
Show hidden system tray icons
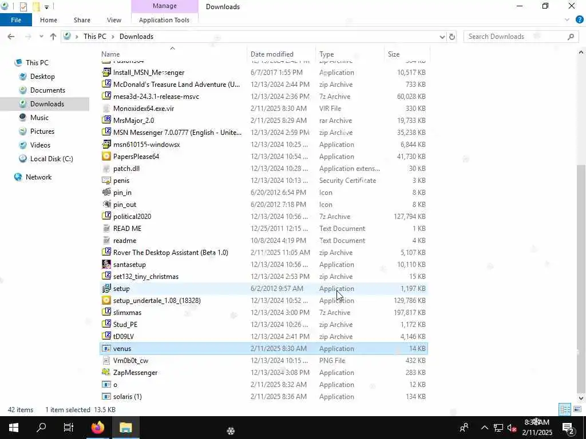point(484,428)
